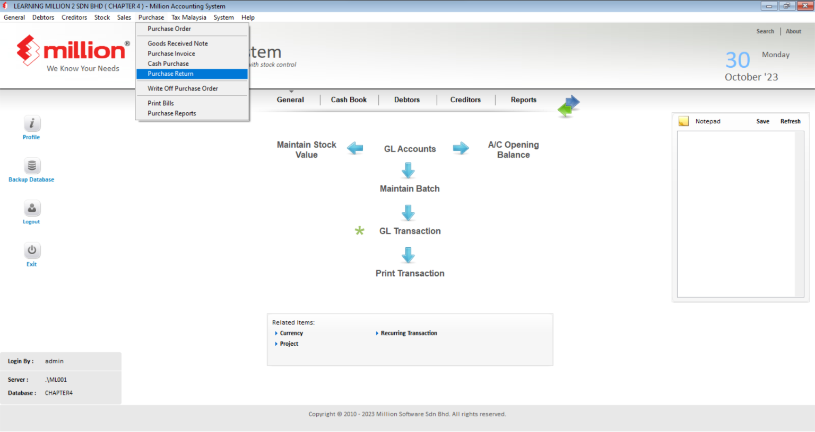The image size is (815, 432).
Task: Click the Exit power icon
Action: (x=32, y=250)
